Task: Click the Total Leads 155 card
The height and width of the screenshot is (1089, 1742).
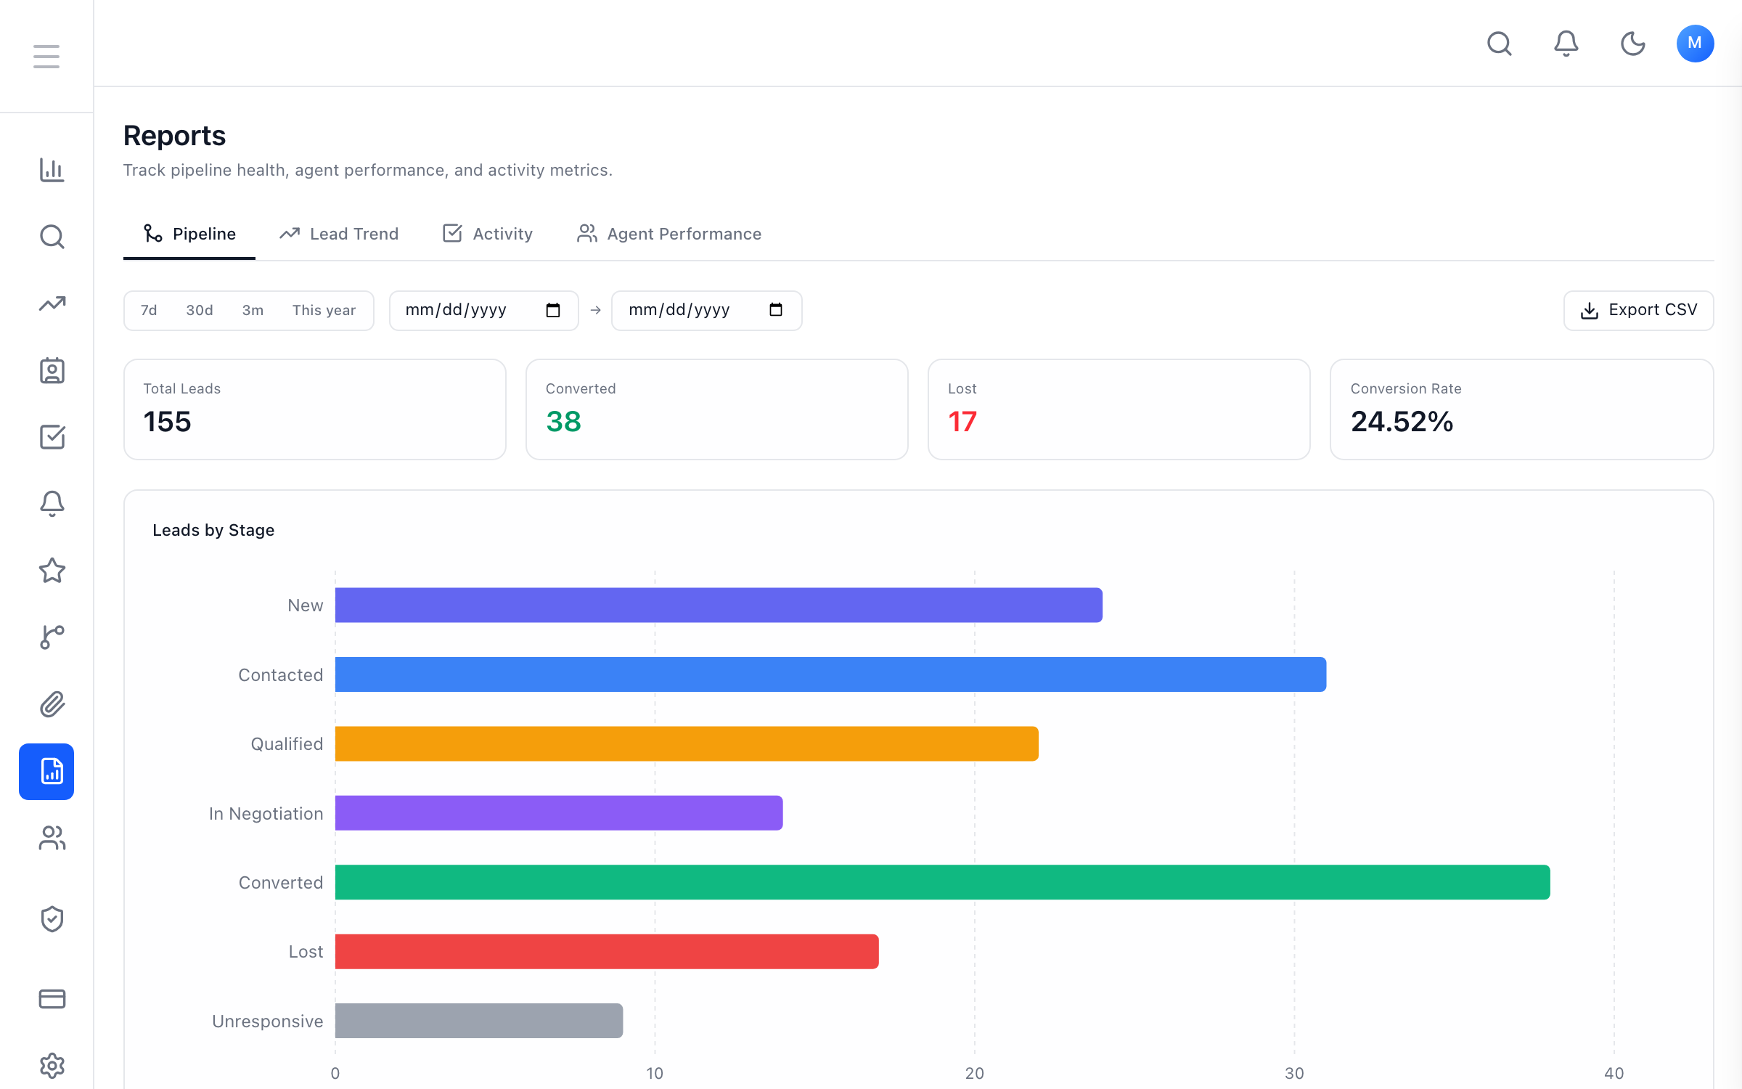Action: coord(315,409)
